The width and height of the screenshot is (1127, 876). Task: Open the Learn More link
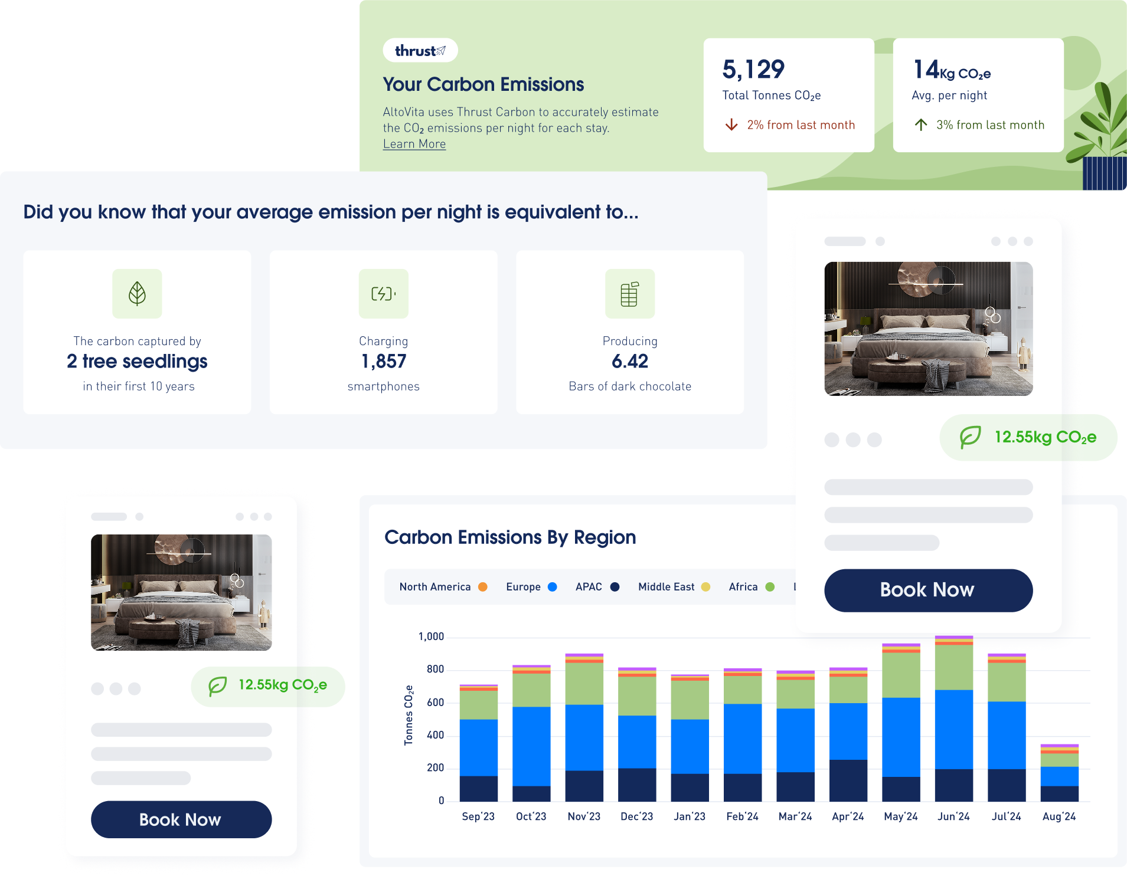(414, 144)
